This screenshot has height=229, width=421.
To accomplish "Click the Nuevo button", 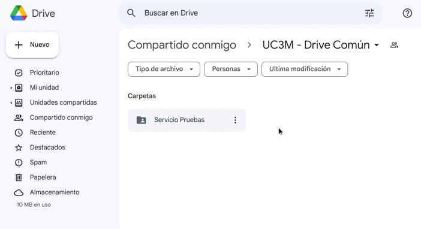I will click(32, 45).
